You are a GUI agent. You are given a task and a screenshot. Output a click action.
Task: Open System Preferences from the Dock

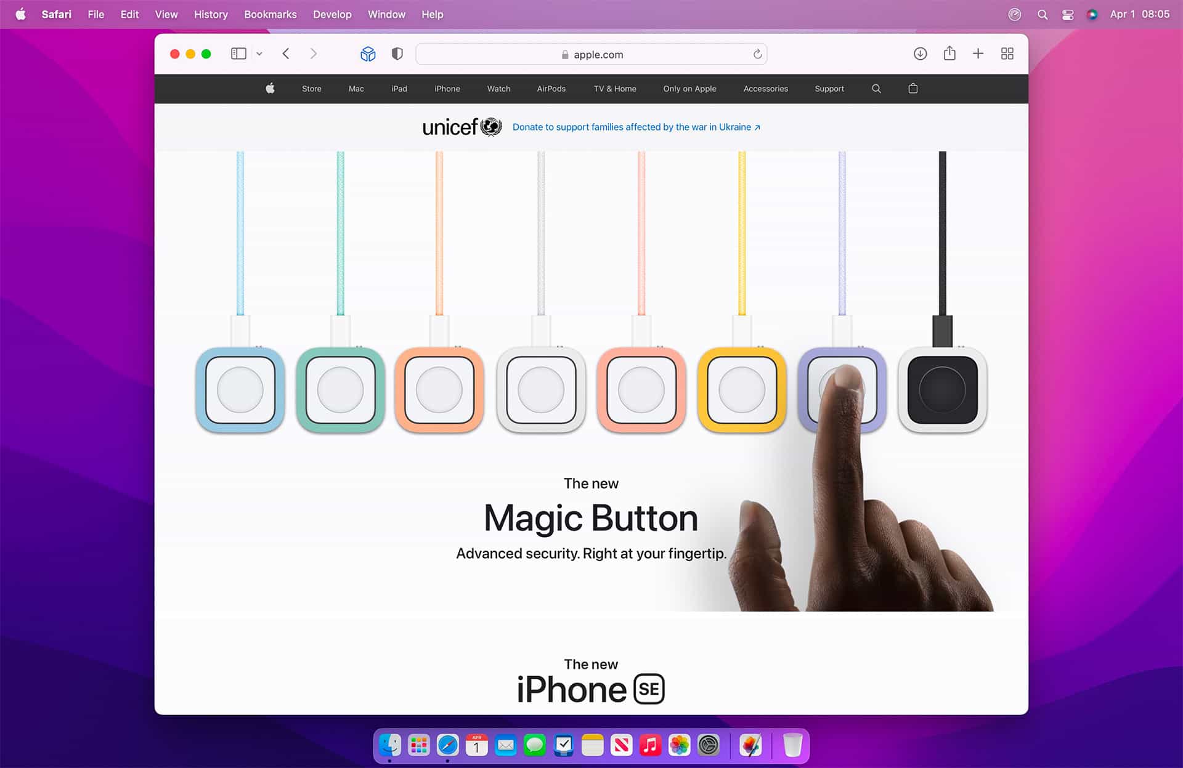click(x=709, y=745)
